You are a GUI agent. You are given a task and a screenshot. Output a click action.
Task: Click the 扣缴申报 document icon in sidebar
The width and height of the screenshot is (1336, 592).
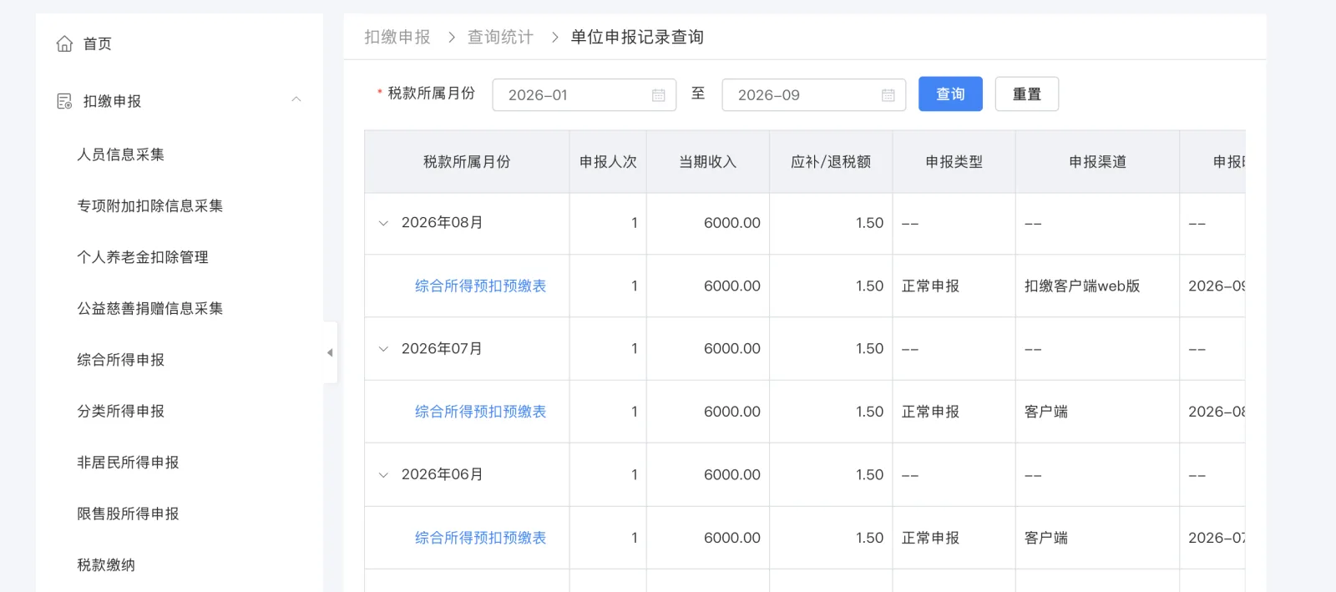(64, 101)
